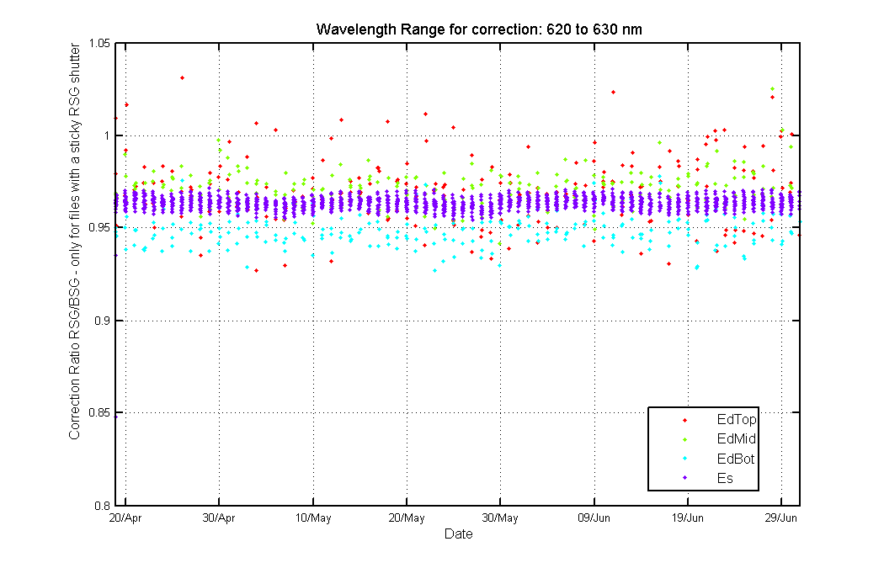Click the green EdMid legend marker
Image resolution: width=884 pixels, height=568 pixels.
[685, 439]
